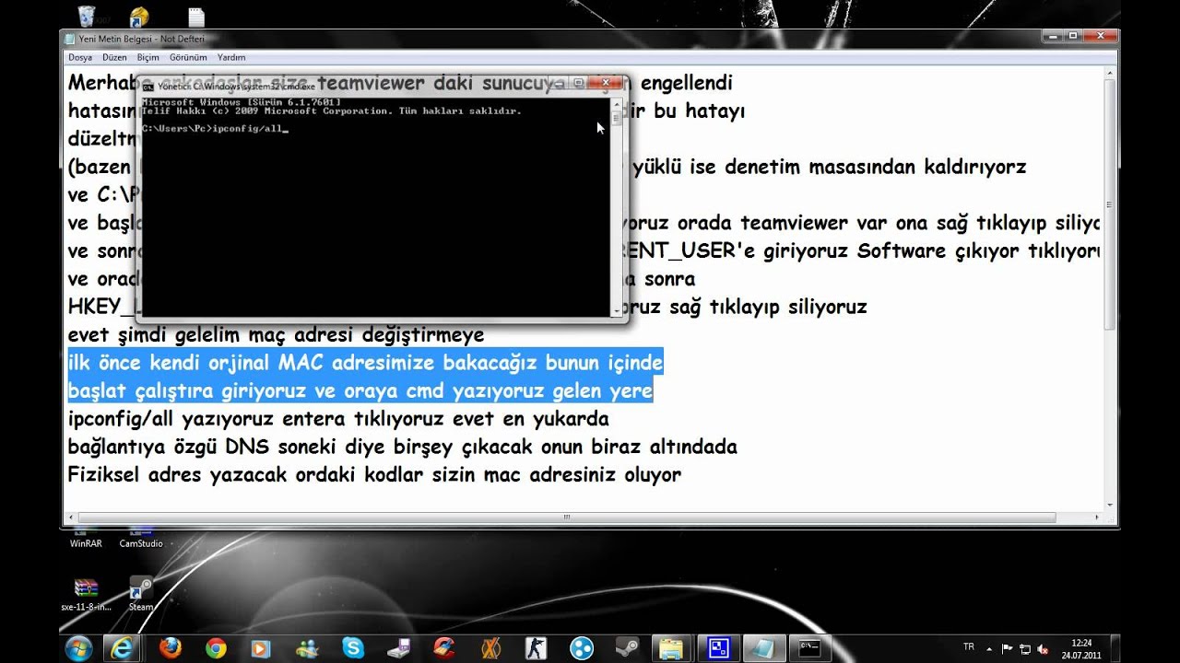Open the Recycle Bin desktop icon
The height and width of the screenshot is (663, 1180).
click(87, 16)
